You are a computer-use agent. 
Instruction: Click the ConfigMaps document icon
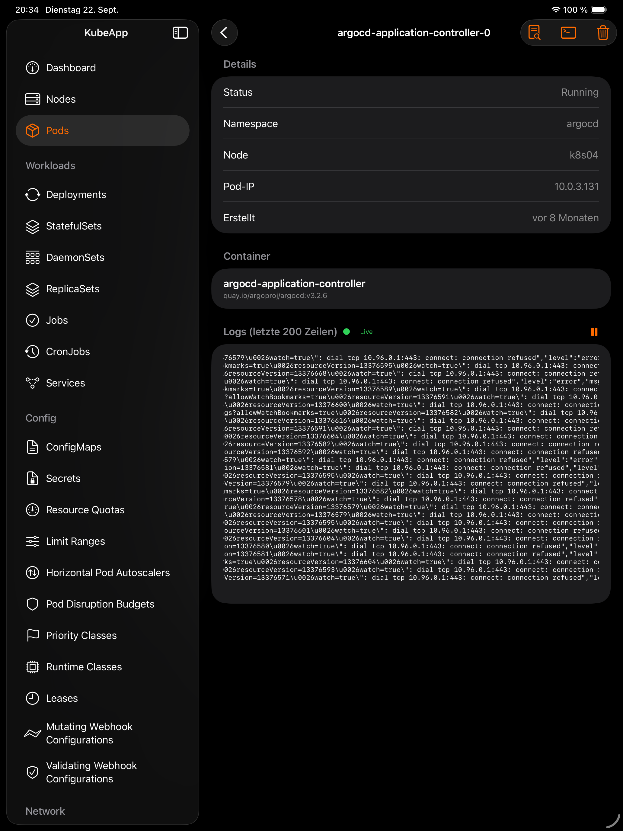click(x=33, y=447)
